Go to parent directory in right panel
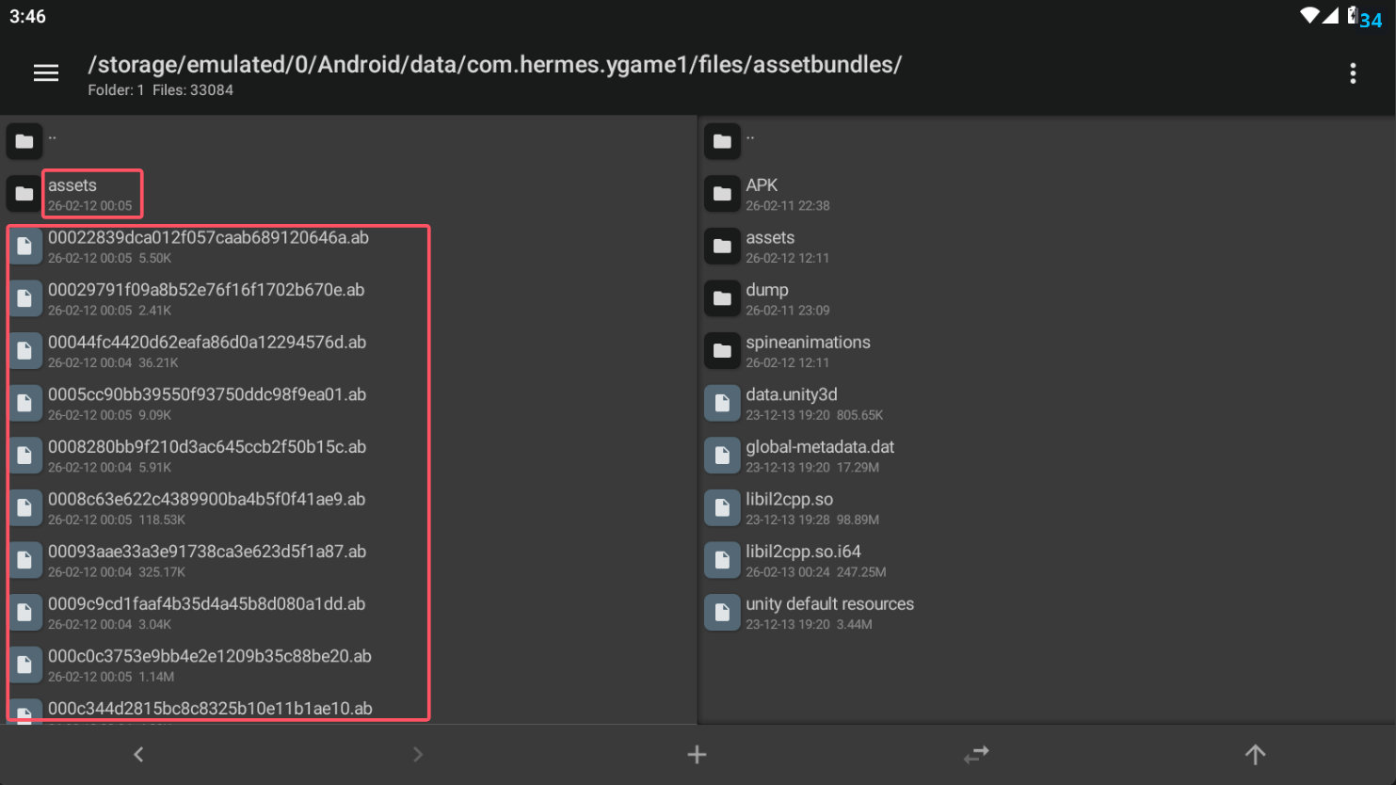This screenshot has width=1396, height=785. pos(750,141)
